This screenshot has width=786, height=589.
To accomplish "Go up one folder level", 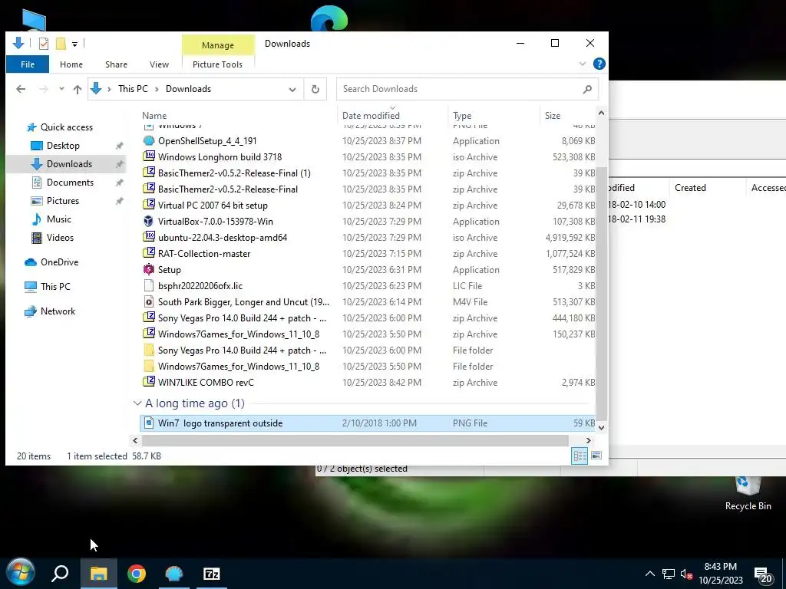I will pos(78,89).
